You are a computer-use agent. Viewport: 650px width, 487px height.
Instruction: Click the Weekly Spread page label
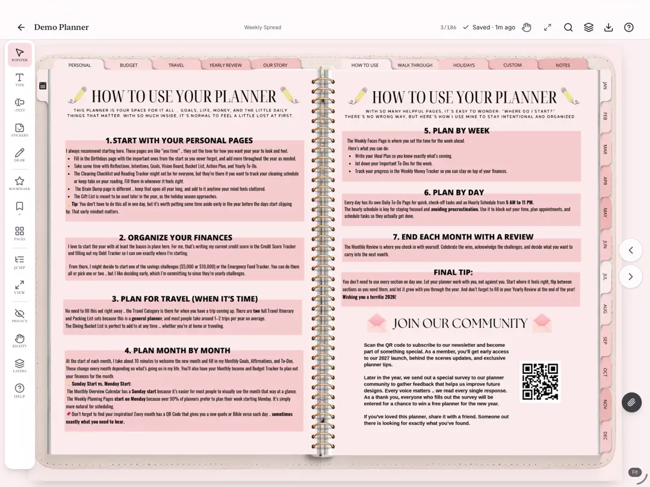(x=262, y=27)
